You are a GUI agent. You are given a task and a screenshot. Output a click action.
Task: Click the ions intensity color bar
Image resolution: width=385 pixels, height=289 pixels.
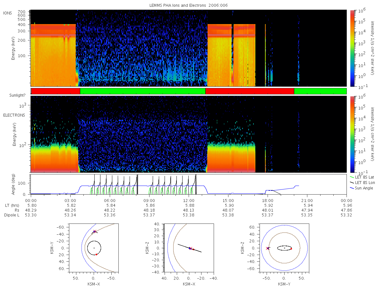[352, 48]
